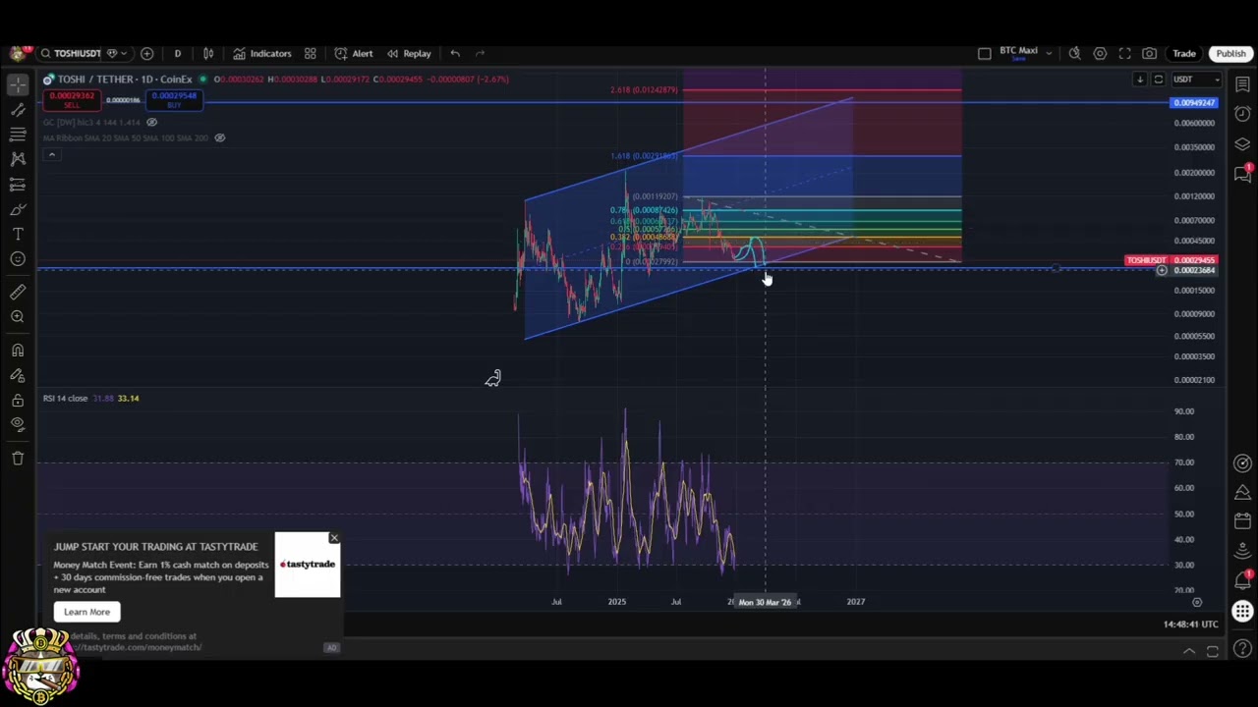Close the tastytrade advertisement
Screen dimensions: 1258x707
tap(334, 538)
